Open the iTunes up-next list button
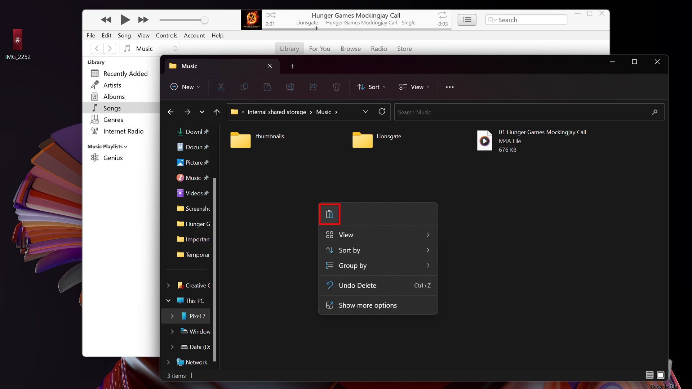This screenshot has height=389, width=692. pos(467,20)
